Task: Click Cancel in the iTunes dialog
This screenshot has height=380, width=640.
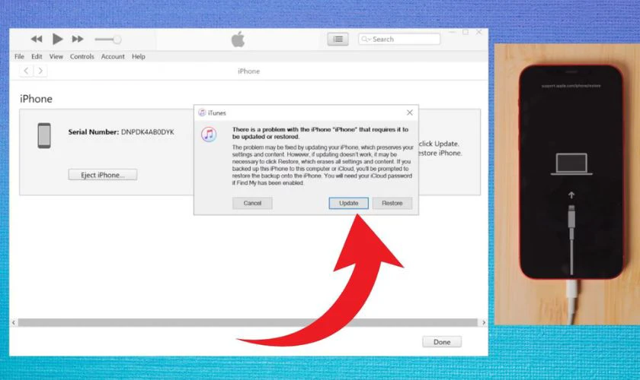Action: click(x=252, y=203)
